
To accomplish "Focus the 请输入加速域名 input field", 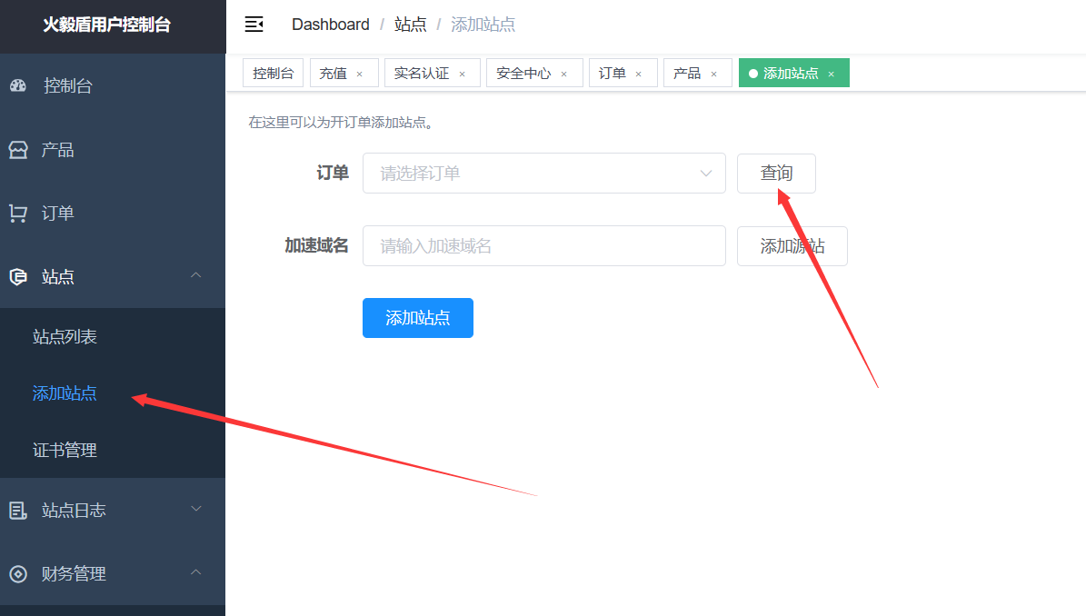I will pos(543,246).
